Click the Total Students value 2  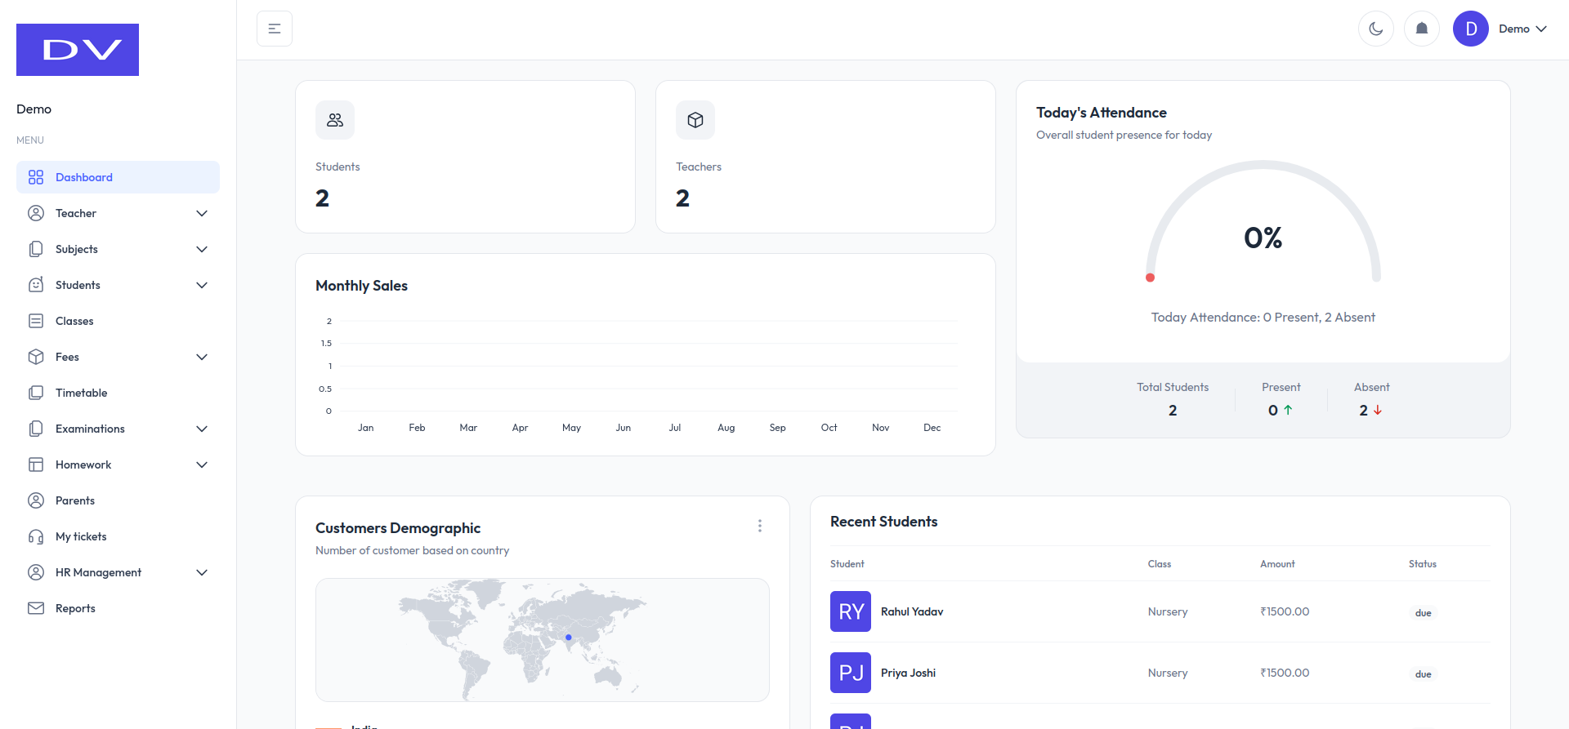[1173, 410]
